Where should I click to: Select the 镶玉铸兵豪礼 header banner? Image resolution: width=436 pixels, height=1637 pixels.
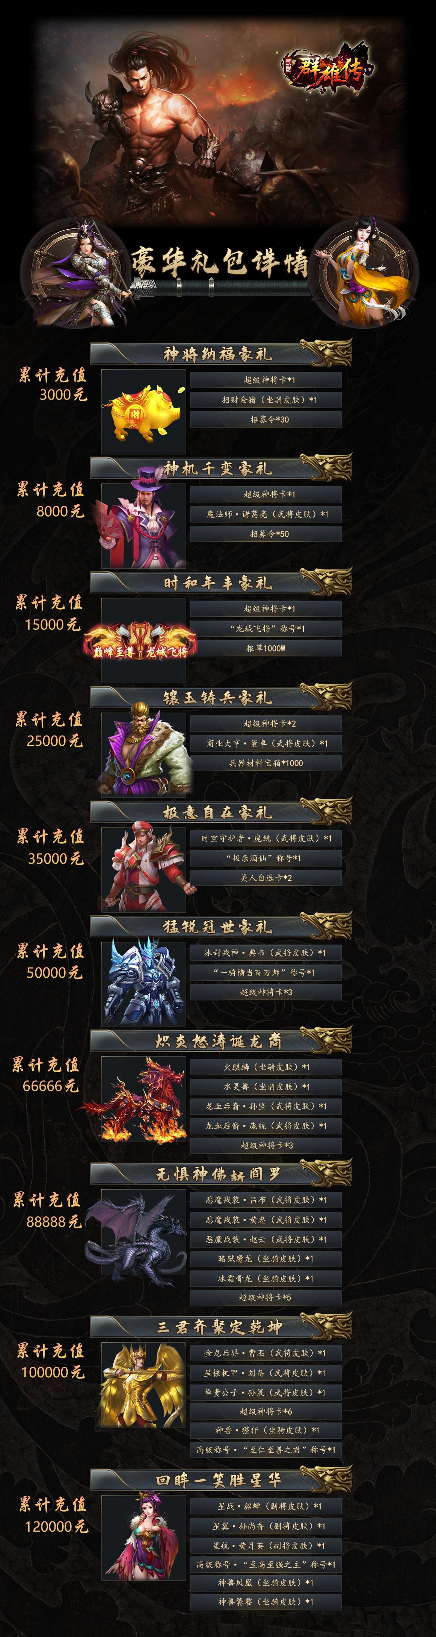[x=220, y=698]
